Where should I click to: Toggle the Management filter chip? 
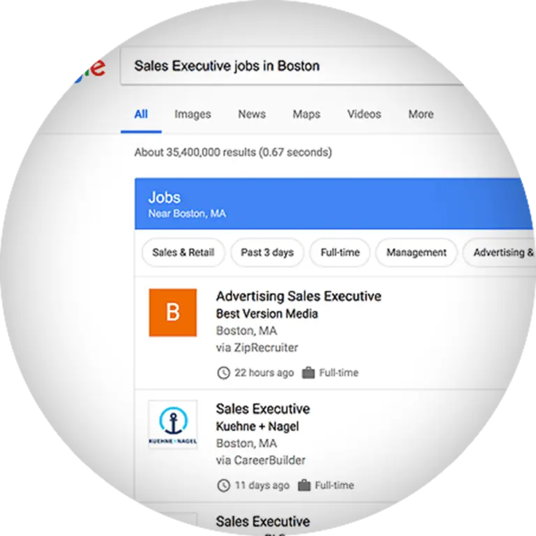point(416,253)
